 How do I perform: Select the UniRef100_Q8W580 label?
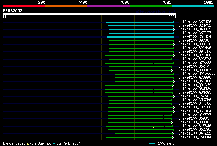pos(195,89)
